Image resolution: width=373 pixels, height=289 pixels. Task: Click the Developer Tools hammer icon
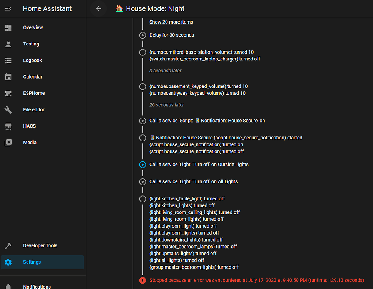point(8,246)
